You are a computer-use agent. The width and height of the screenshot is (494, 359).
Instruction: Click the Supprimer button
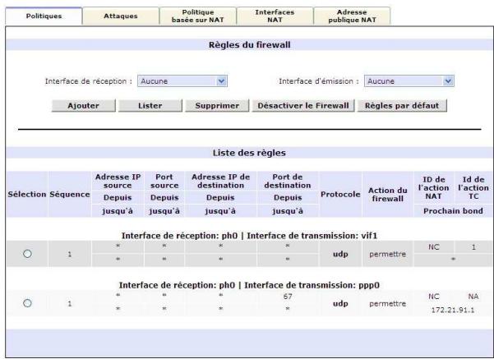217,106
